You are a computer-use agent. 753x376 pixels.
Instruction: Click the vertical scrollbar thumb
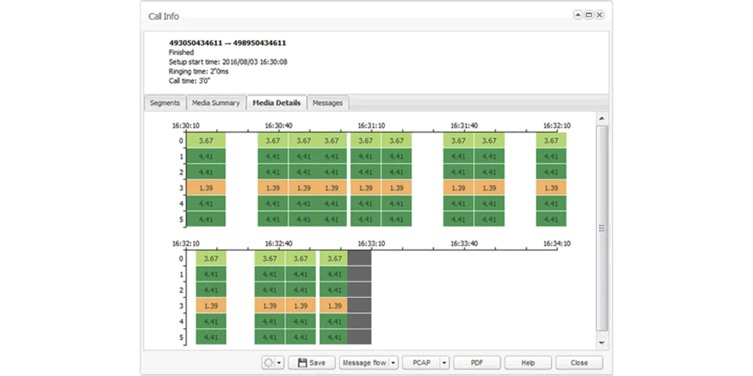point(602,228)
